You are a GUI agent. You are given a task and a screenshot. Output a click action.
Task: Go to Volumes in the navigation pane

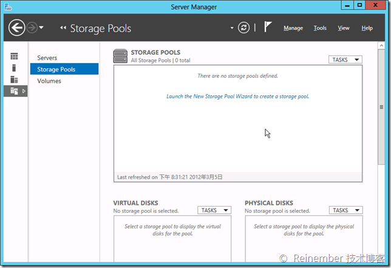click(x=49, y=81)
